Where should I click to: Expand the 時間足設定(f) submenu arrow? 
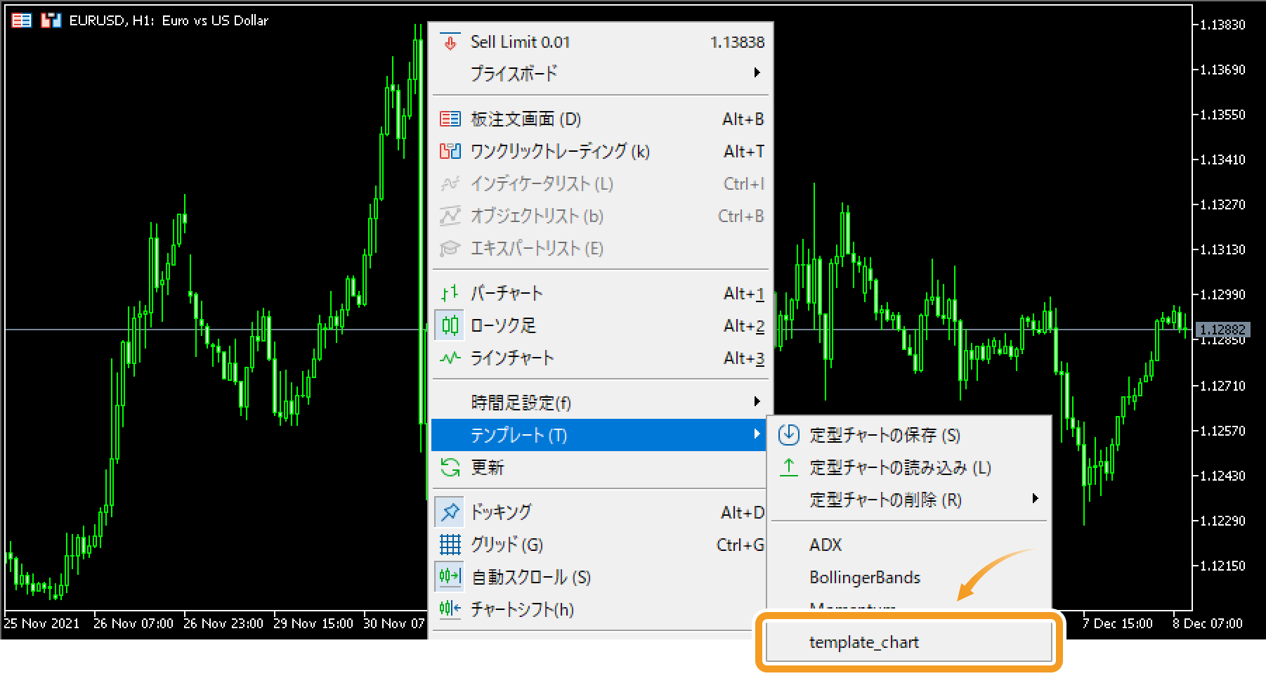(x=757, y=401)
